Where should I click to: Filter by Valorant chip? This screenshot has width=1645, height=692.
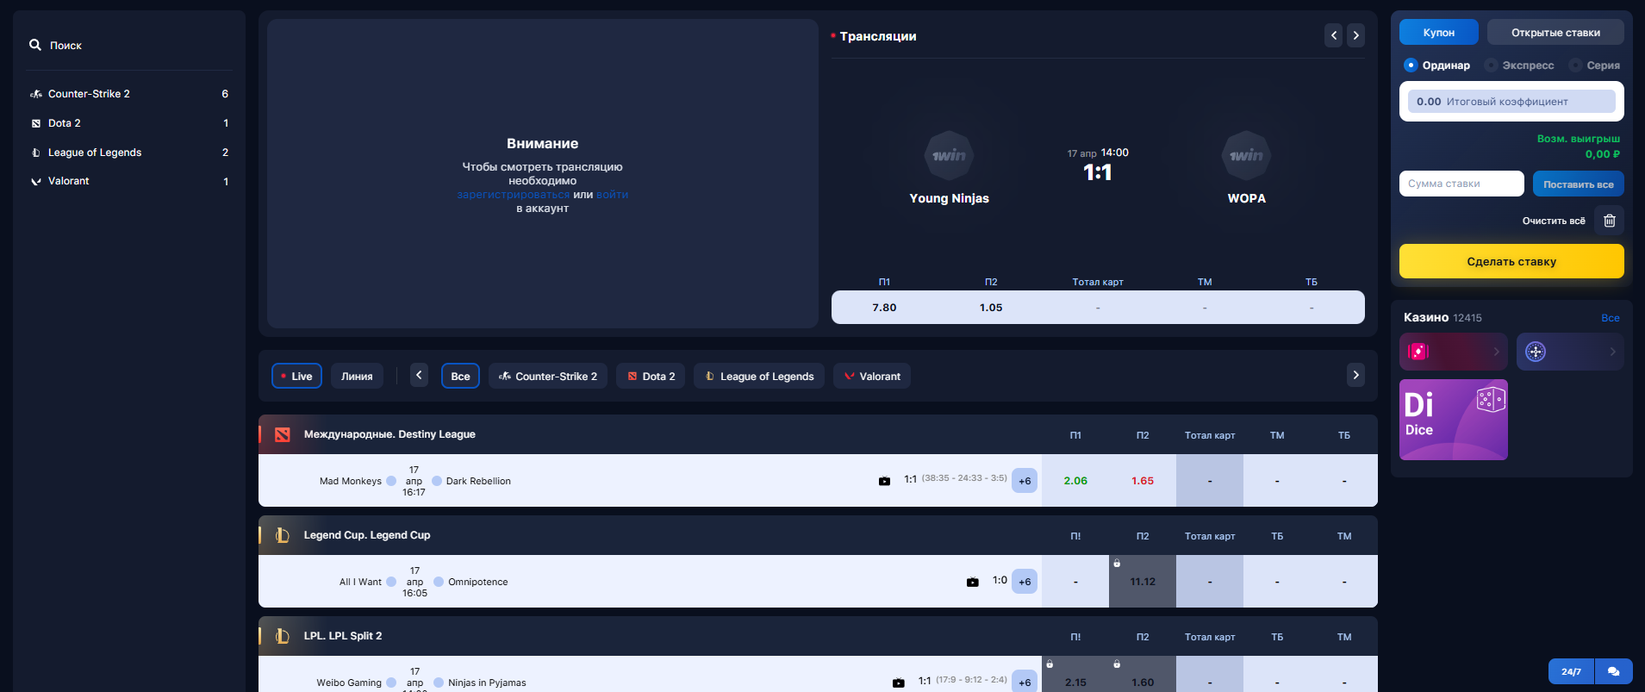click(x=872, y=377)
